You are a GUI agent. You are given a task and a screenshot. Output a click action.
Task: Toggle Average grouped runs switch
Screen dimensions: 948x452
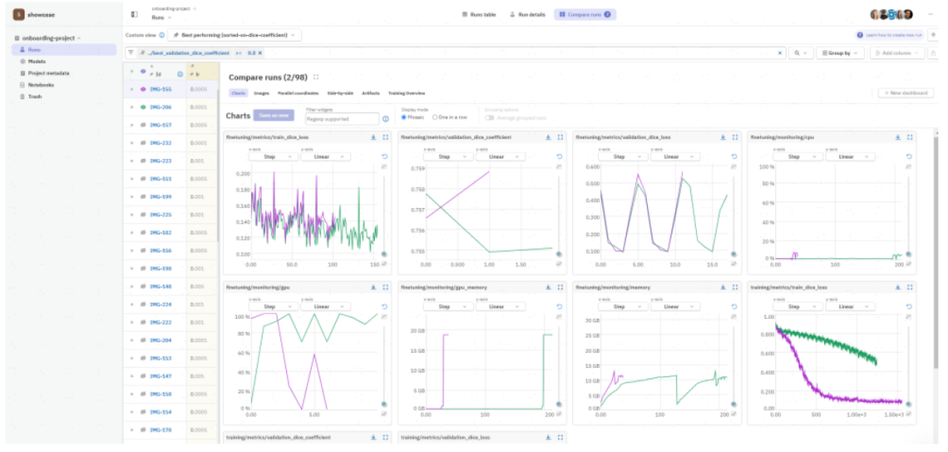[x=489, y=118]
